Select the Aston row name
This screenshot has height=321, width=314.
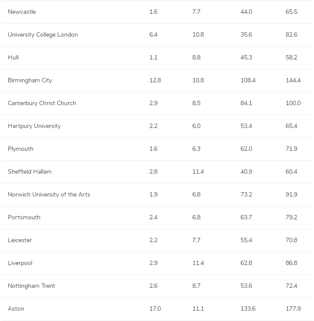16,309
